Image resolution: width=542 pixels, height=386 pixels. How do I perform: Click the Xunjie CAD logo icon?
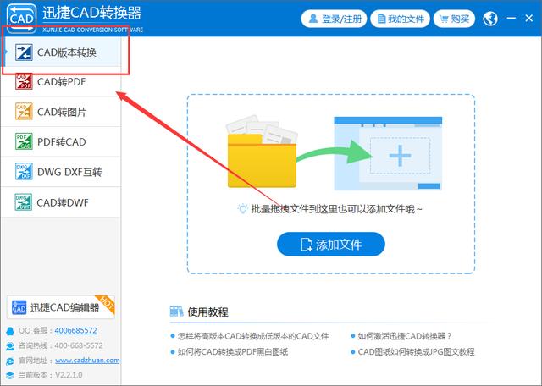(21, 19)
